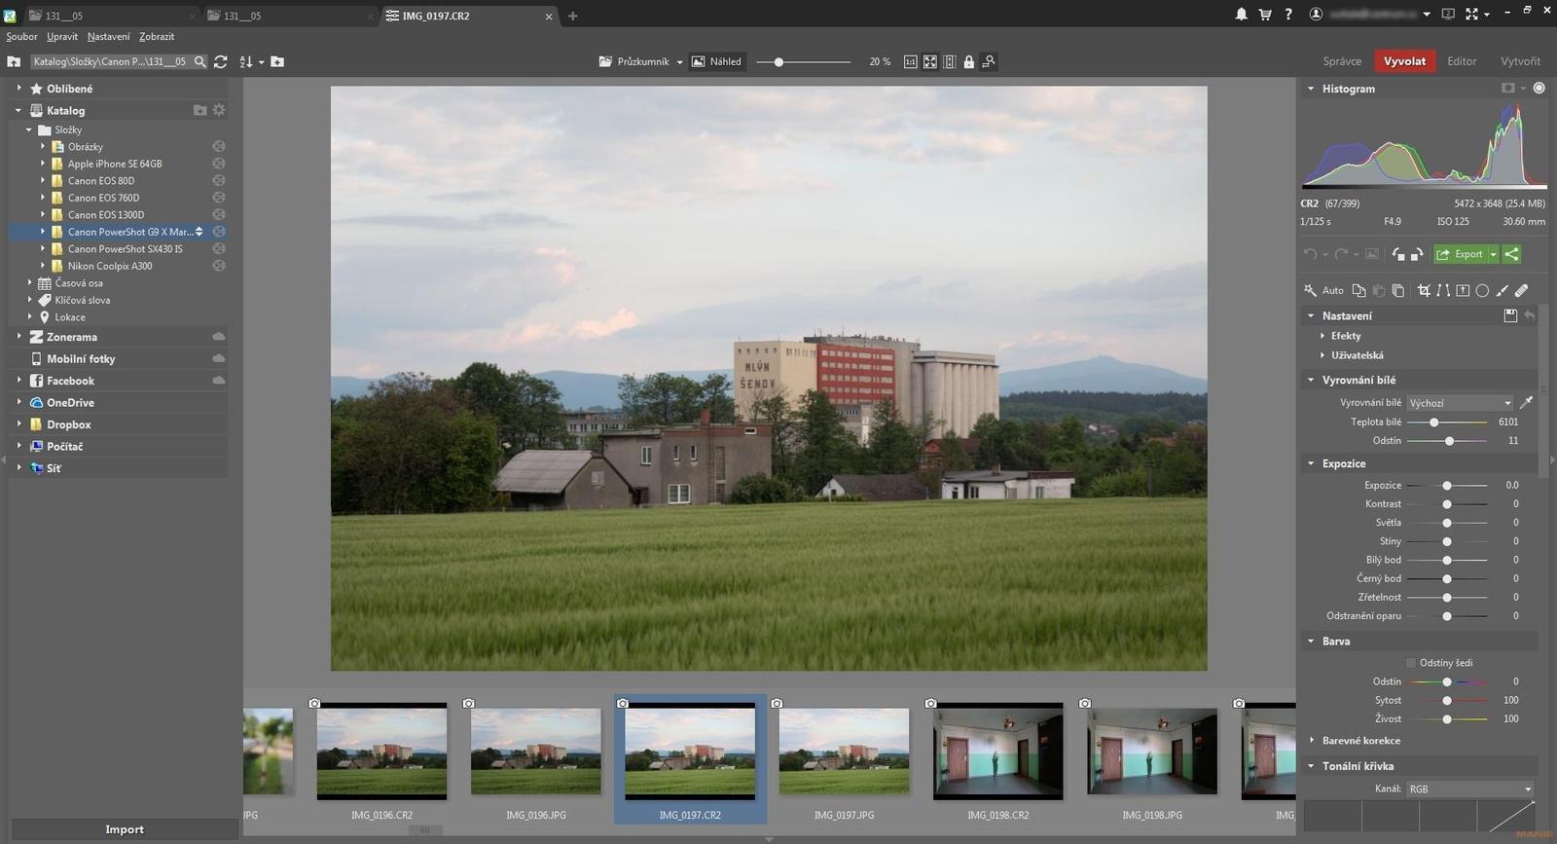Open the help question mark
Screen dimensions: 1557x844
(x=1288, y=15)
